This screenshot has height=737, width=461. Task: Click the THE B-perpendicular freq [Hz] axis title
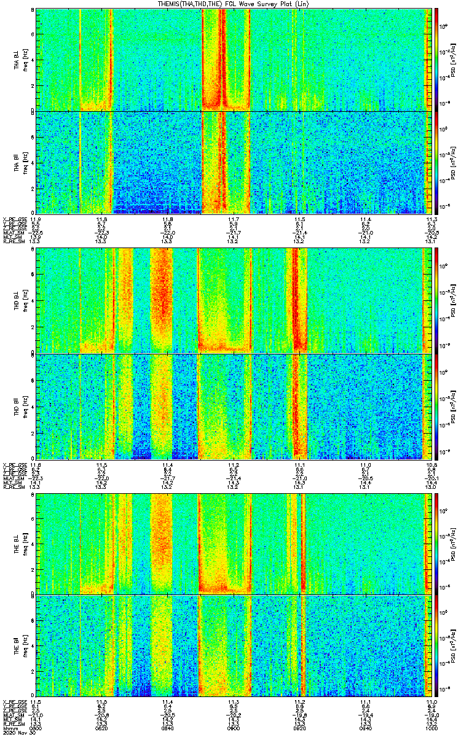click(24, 544)
